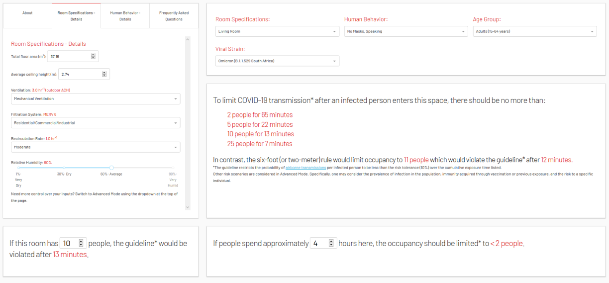Open the Living Room specifications dropdown
Viewport: 609px width, 283px height.
point(277,31)
